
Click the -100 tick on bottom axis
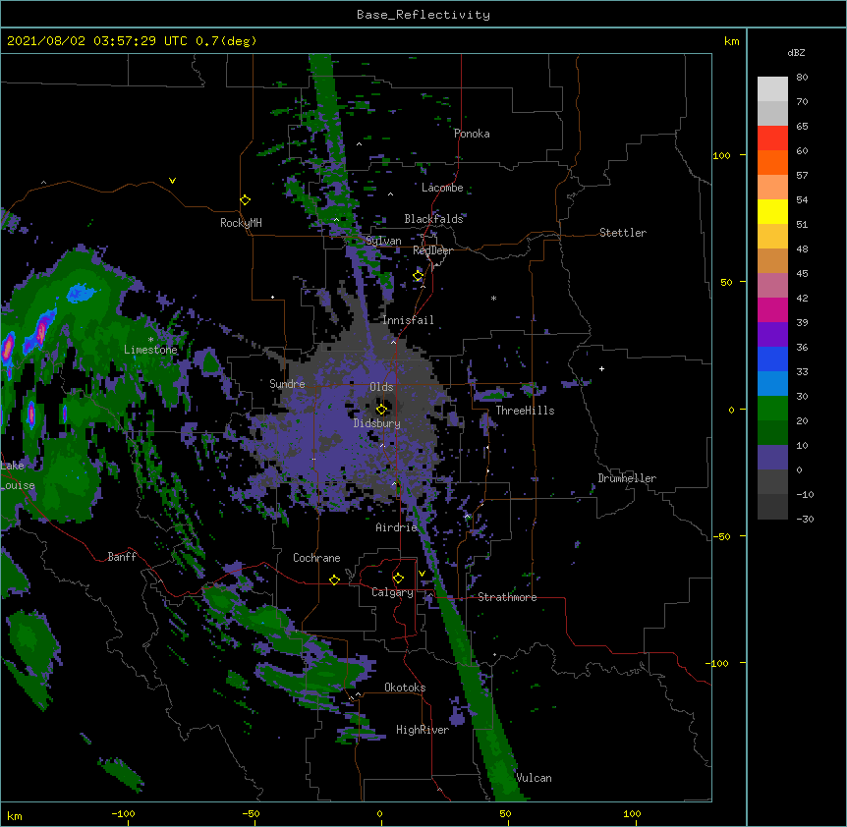point(123,813)
